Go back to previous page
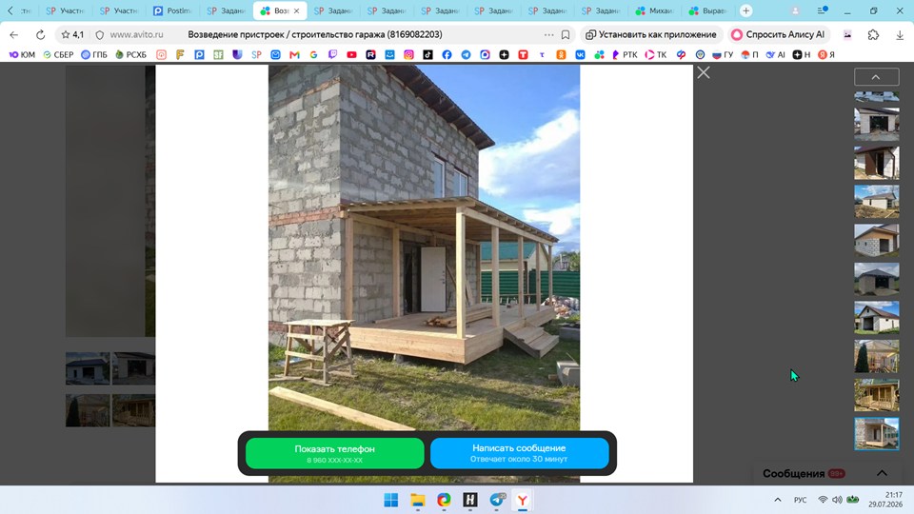 coord(14,34)
